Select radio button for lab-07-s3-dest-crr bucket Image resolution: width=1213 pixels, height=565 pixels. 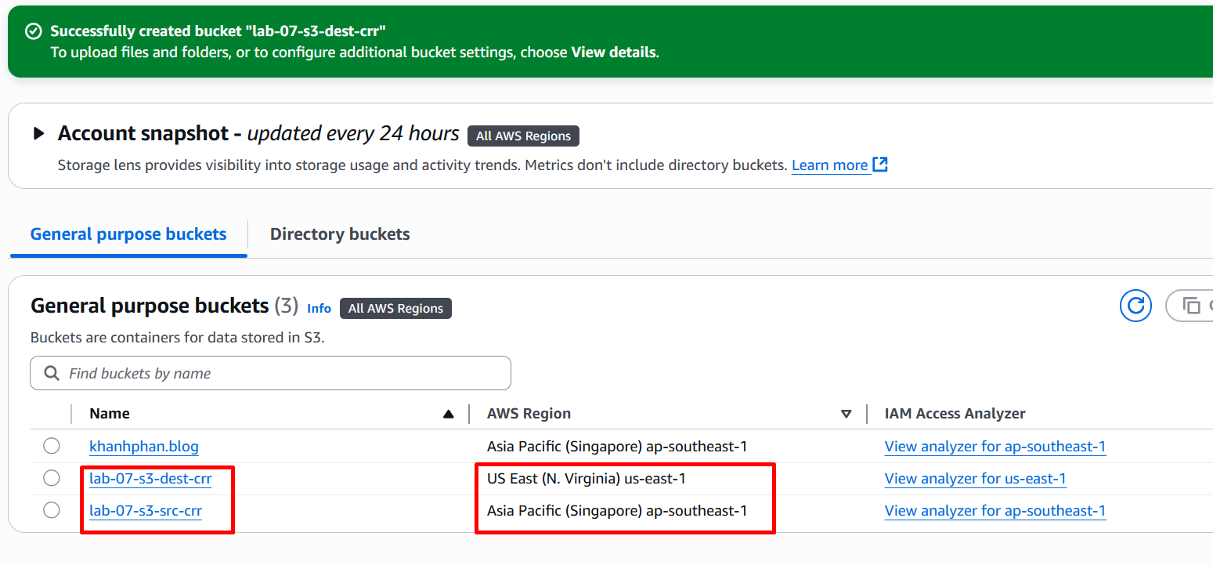pyautogui.click(x=52, y=478)
